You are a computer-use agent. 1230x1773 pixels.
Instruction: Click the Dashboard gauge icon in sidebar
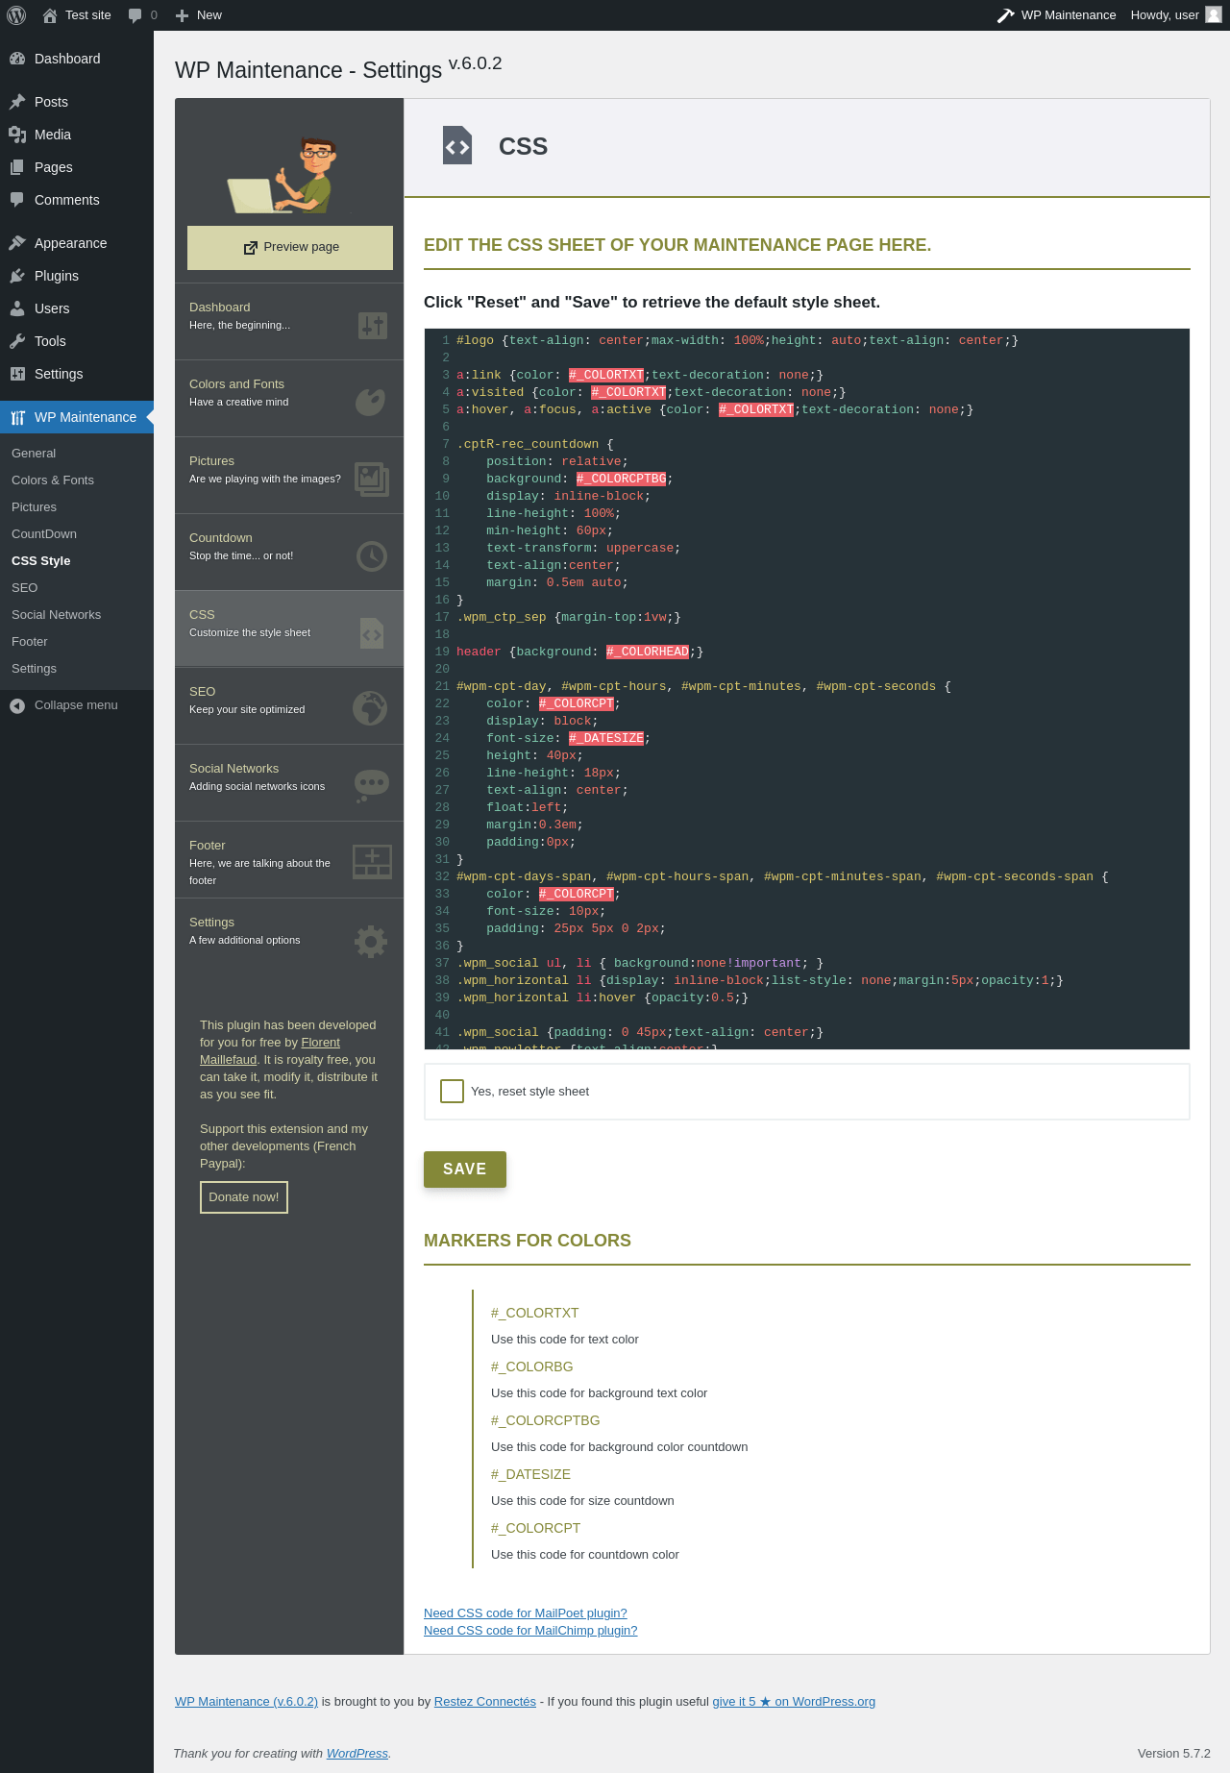pyautogui.click(x=17, y=59)
